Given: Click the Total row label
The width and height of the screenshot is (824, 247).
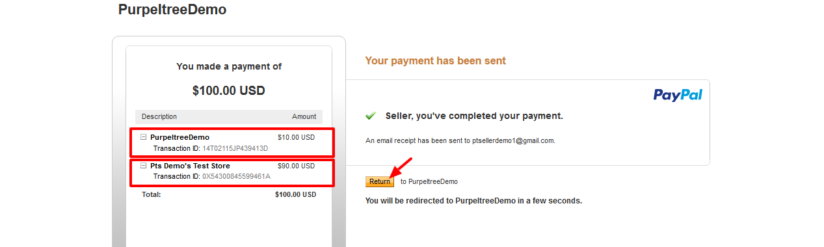Looking at the screenshot, I should click(151, 194).
